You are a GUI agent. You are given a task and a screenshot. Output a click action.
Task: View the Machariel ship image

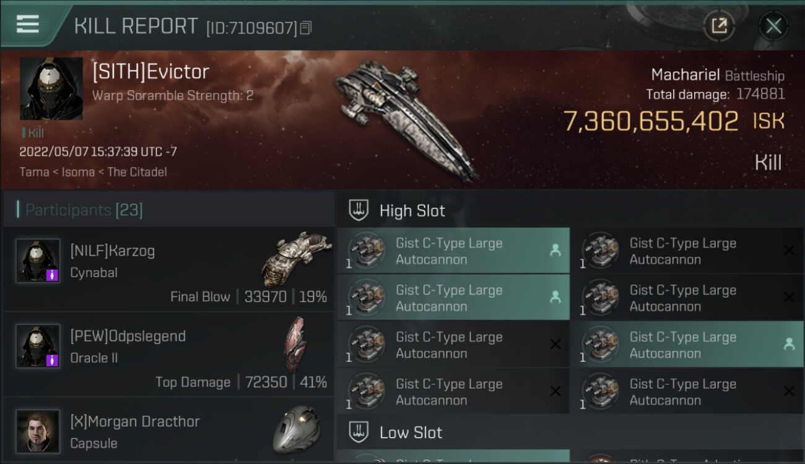406,118
